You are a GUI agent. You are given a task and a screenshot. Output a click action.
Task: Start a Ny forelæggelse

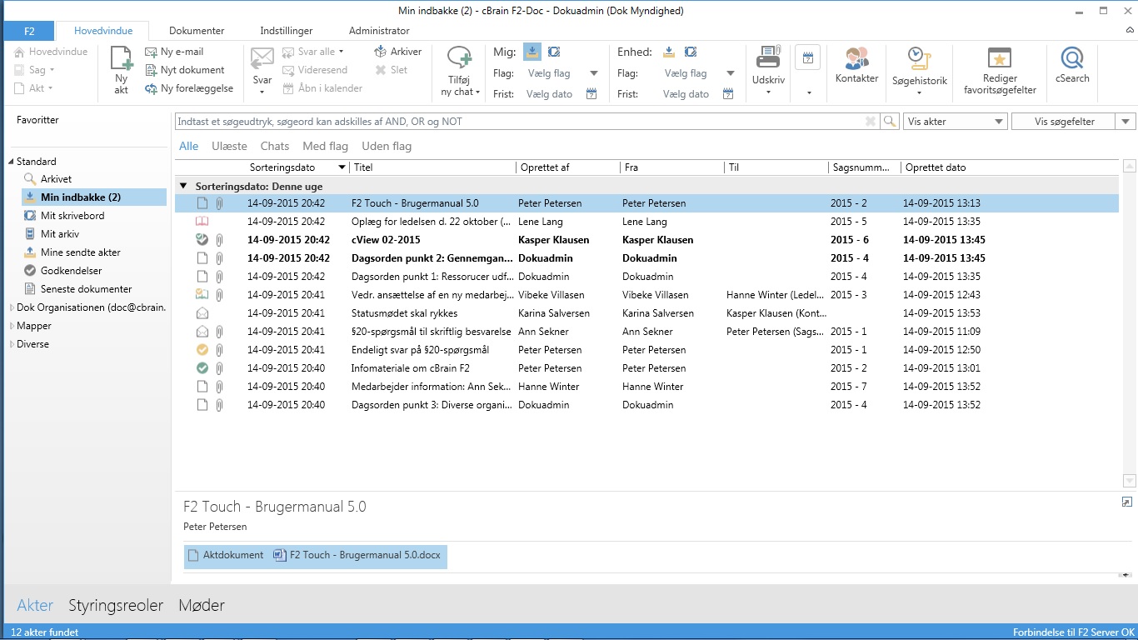[189, 88]
